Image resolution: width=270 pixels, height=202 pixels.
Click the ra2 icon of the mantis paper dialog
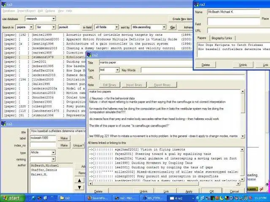[x=89, y=55]
